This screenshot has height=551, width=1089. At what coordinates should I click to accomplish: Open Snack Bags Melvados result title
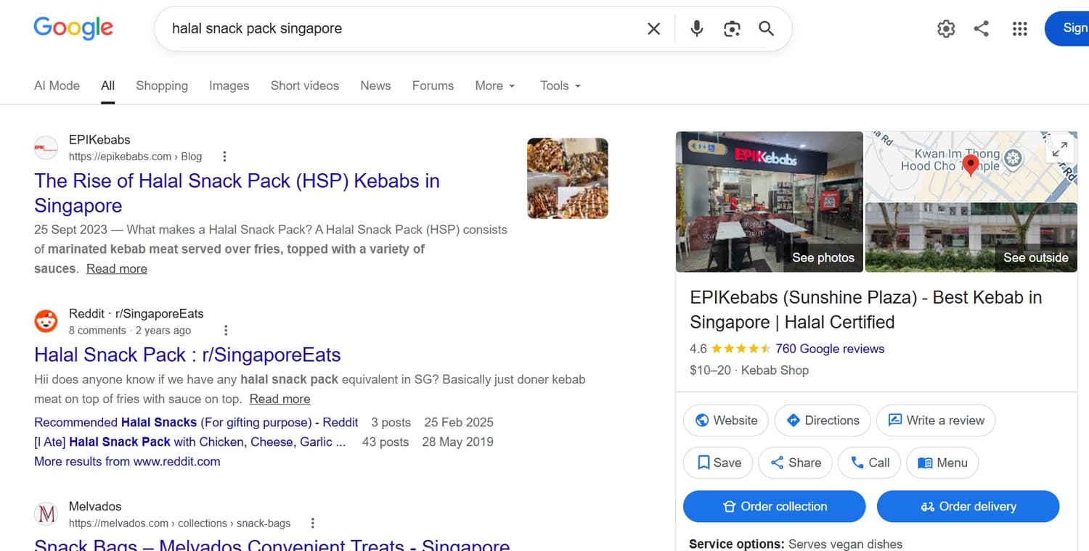272,545
